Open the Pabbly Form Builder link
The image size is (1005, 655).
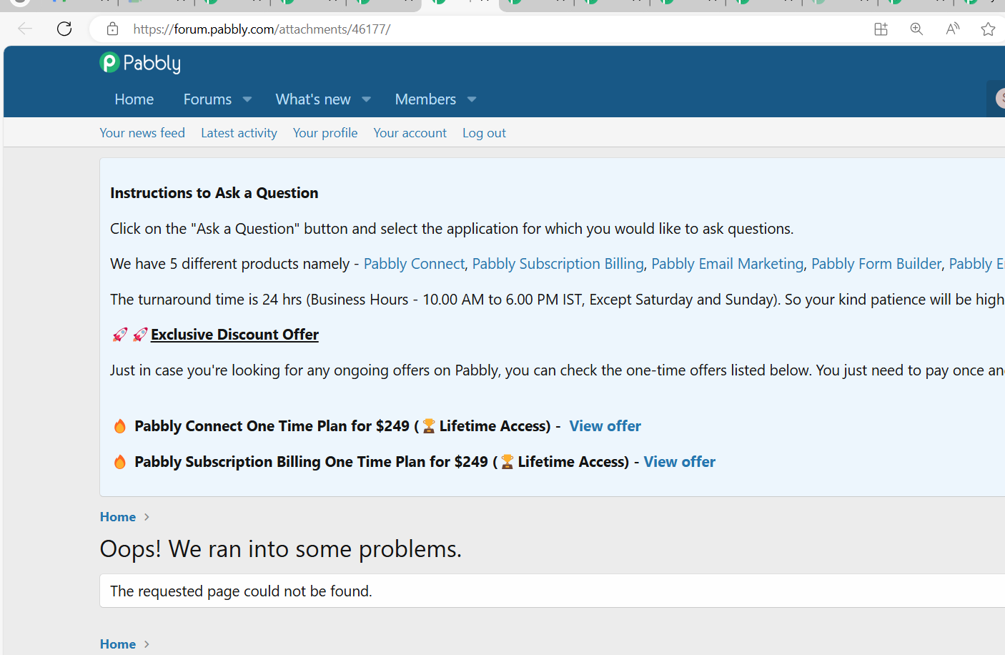(876, 264)
